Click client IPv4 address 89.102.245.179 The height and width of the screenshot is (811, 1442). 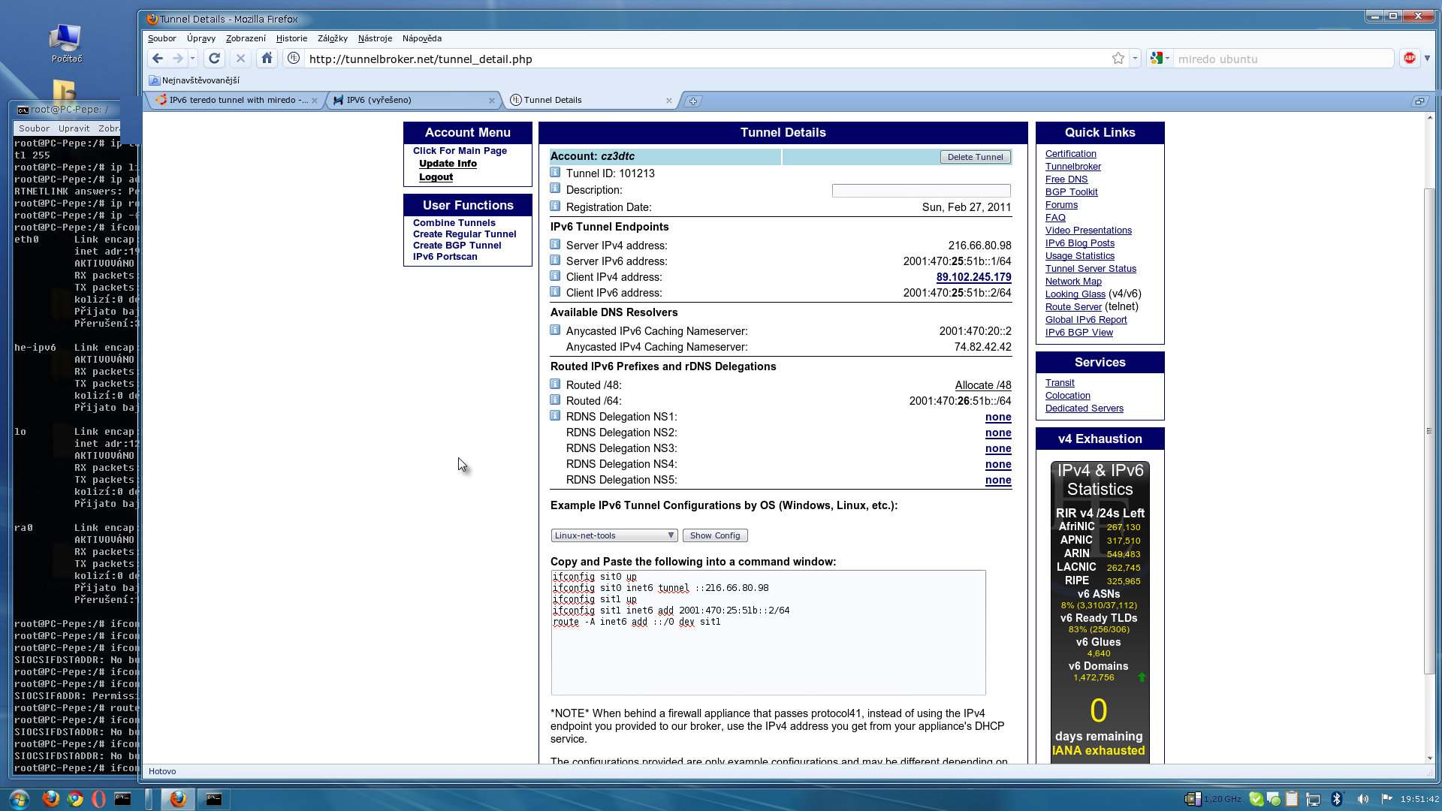(973, 277)
